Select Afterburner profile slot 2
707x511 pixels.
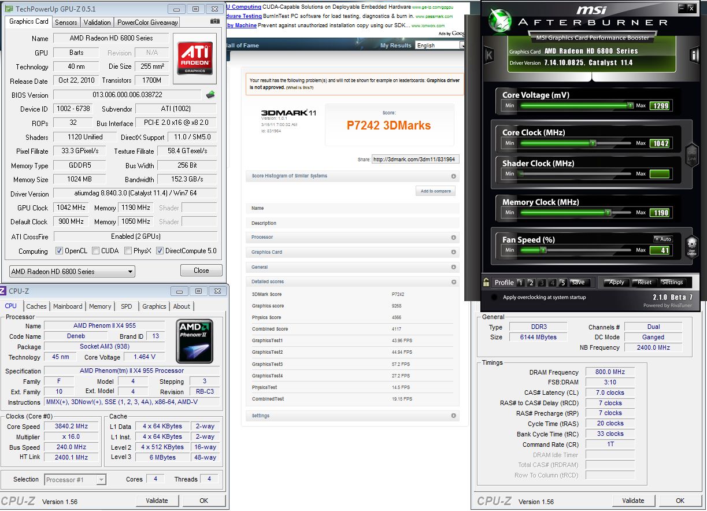(x=531, y=283)
